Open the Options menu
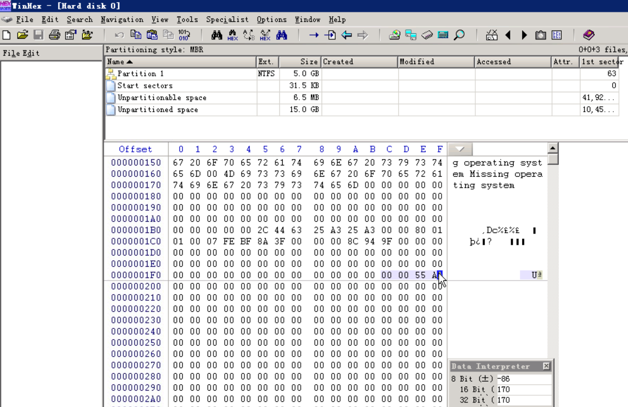 click(272, 20)
